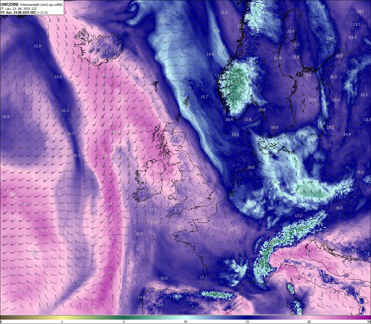Select the 1 label on the color scale
Screen dimensions: 371x324
point(62,322)
